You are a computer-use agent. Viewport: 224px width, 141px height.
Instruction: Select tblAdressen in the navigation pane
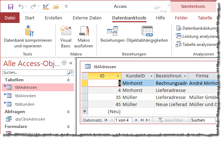(x=38, y=87)
